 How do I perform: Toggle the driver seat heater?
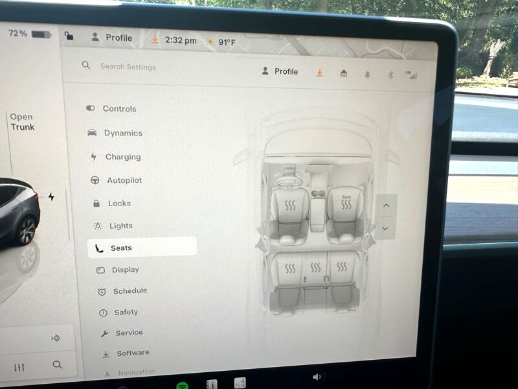coord(289,207)
